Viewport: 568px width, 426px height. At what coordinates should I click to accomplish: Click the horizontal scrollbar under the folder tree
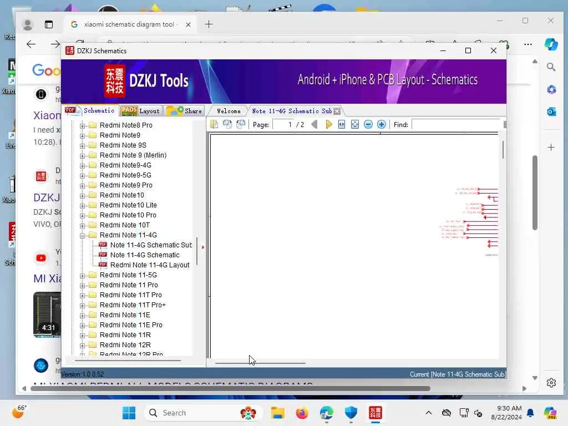(128, 361)
